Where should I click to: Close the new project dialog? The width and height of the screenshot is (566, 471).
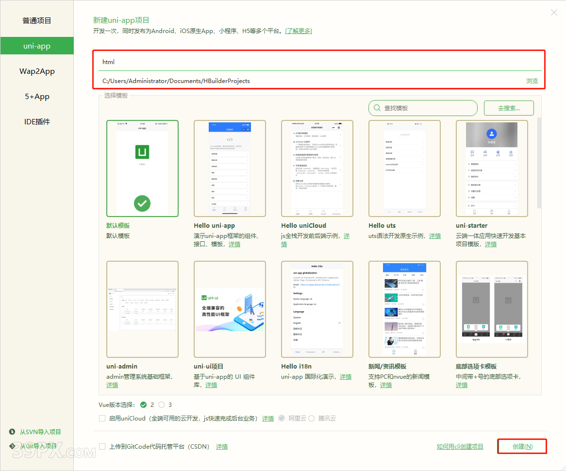(x=554, y=13)
